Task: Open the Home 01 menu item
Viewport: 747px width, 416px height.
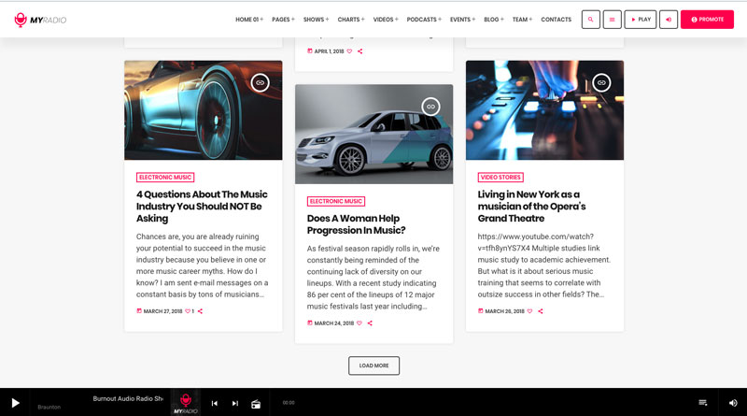Action: click(x=248, y=20)
